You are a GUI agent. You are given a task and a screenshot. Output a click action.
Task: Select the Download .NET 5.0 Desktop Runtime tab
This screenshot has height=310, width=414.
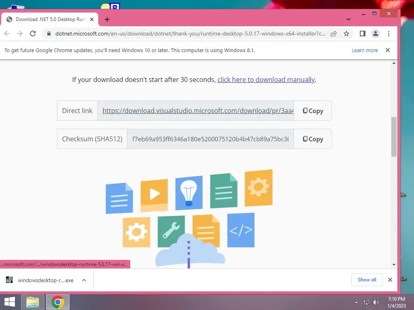coord(50,19)
